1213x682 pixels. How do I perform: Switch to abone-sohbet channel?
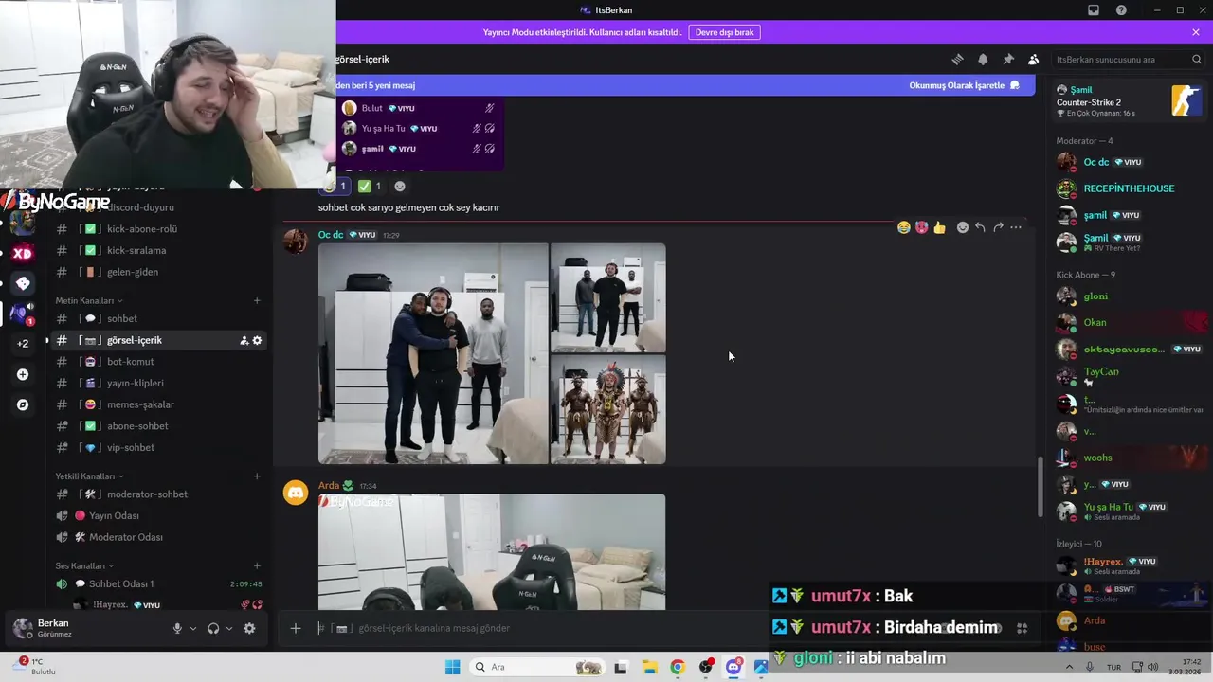[158, 426]
